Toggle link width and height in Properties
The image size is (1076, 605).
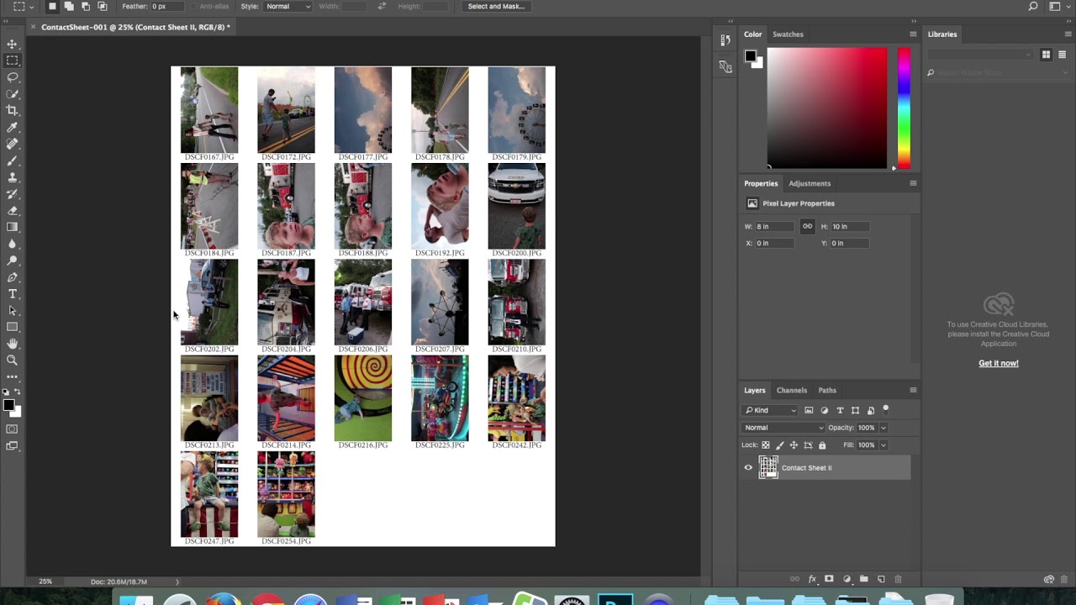[x=807, y=226]
